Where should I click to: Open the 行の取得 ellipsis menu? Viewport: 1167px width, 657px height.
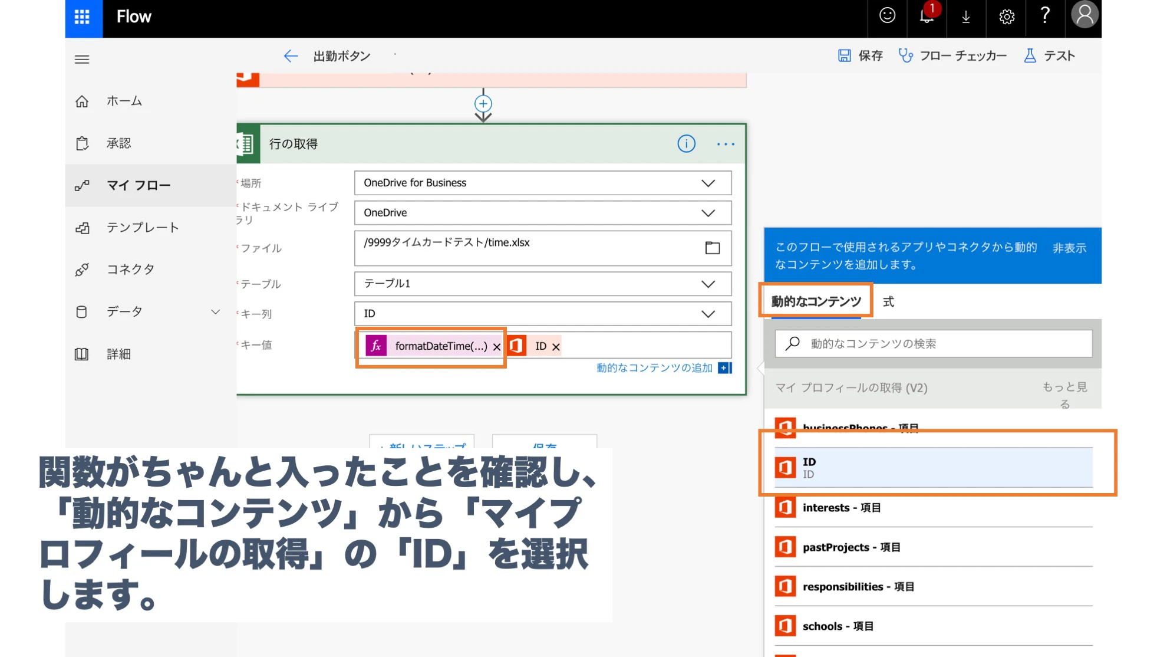point(726,144)
